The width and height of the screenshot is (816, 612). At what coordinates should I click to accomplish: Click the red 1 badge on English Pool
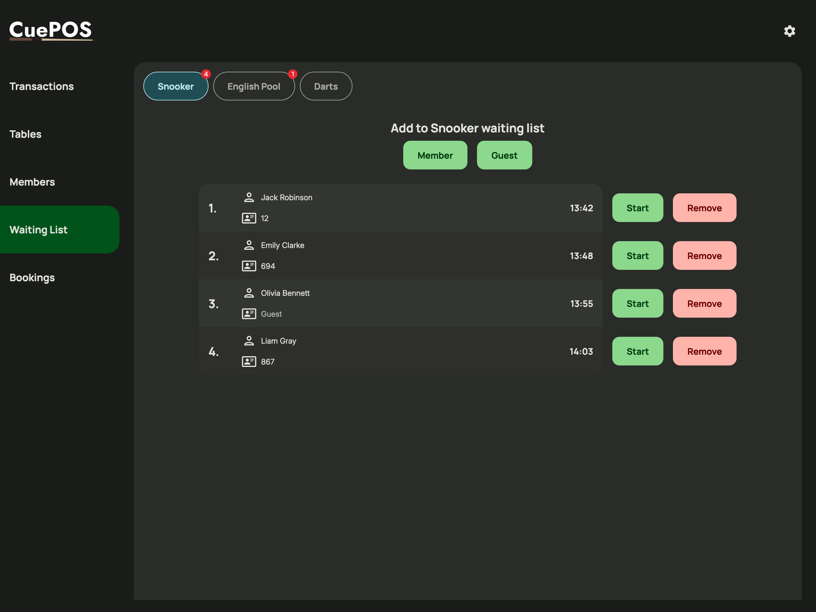click(x=293, y=74)
